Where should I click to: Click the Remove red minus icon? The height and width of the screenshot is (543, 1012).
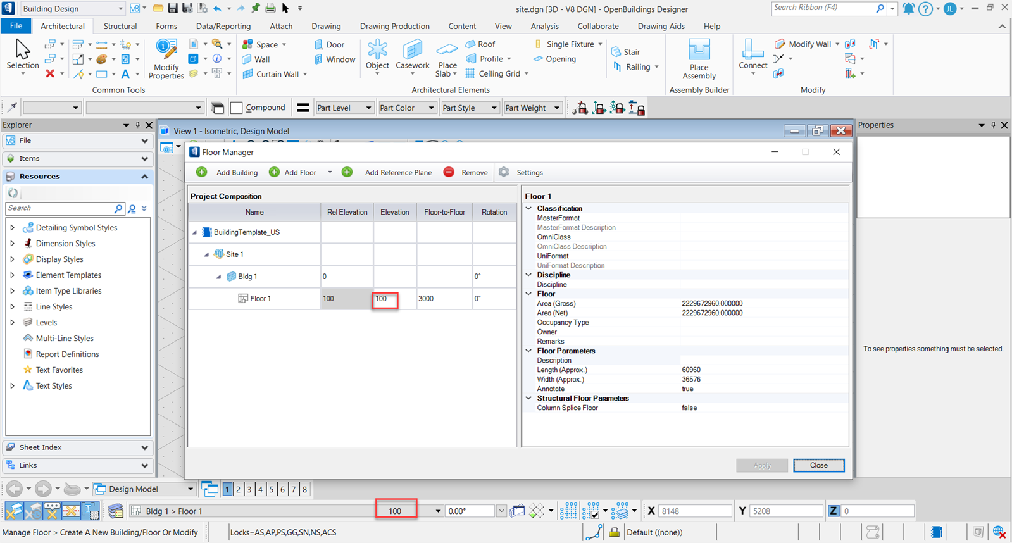[449, 172]
